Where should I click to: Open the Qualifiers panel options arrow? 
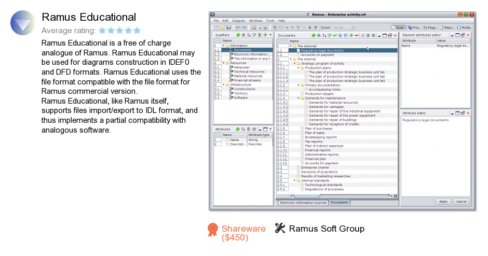click(x=270, y=35)
